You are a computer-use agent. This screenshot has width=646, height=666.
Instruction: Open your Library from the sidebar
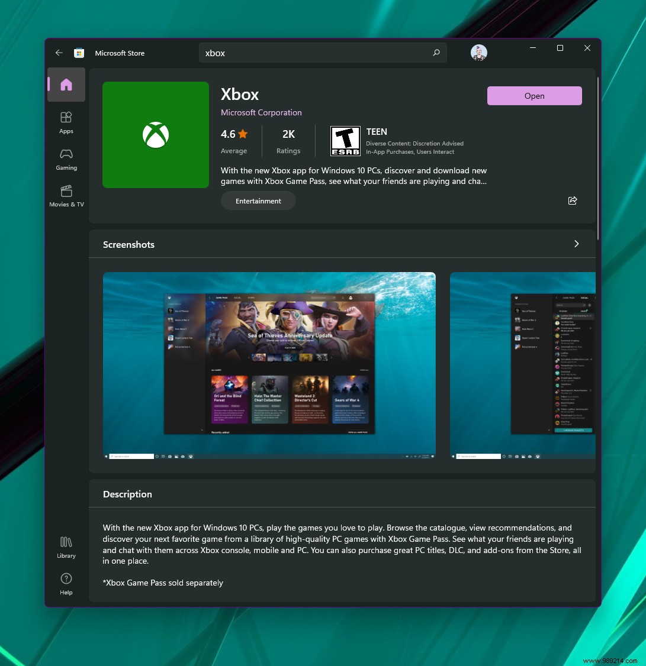coord(66,546)
